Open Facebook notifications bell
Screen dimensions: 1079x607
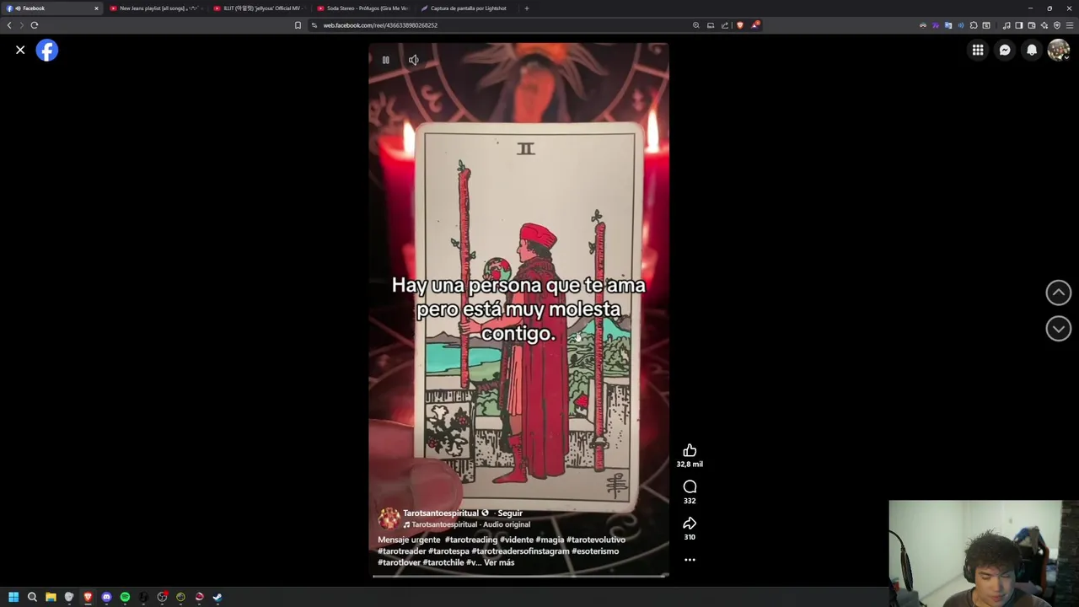pyautogui.click(x=1032, y=51)
